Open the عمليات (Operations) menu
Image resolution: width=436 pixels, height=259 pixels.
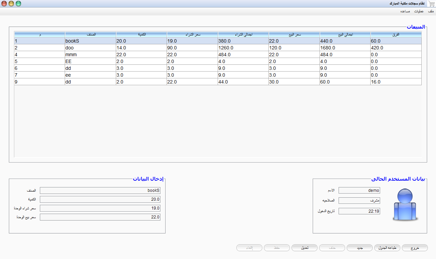419,11
